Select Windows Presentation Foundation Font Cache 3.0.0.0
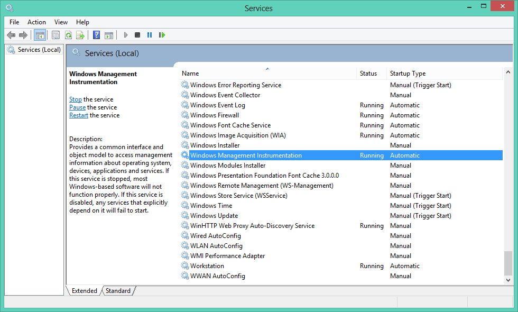Viewport: 518px width, 312px height. point(265,176)
